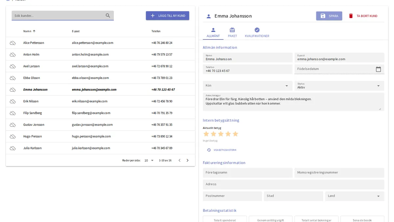Viewport: 394px width, 222px height.
Task: Click Ta bort kund delete button
Action: tap(363, 16)
